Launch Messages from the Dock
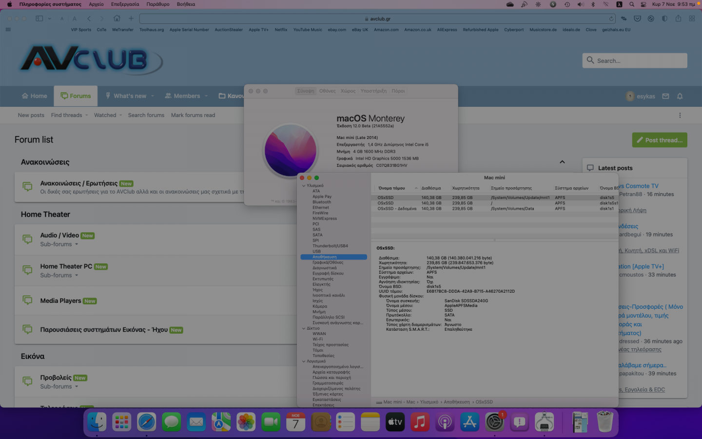 (171, 421)
